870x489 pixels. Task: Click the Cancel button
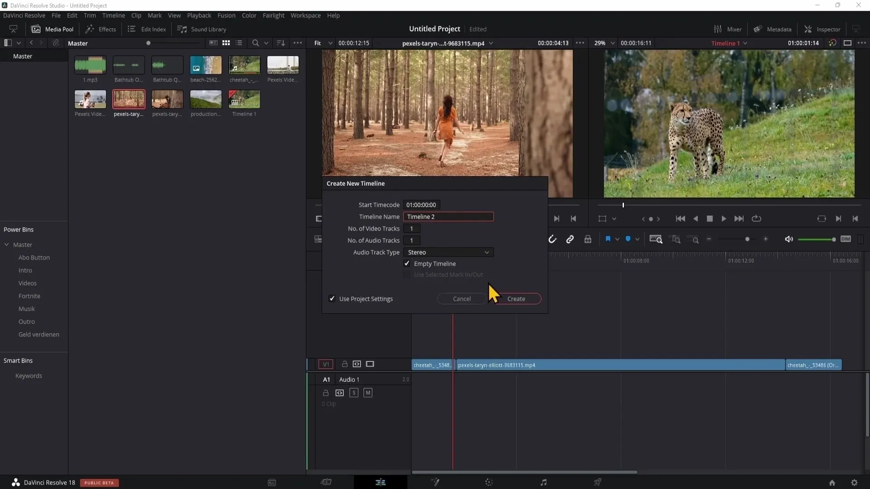click(462, 298)
